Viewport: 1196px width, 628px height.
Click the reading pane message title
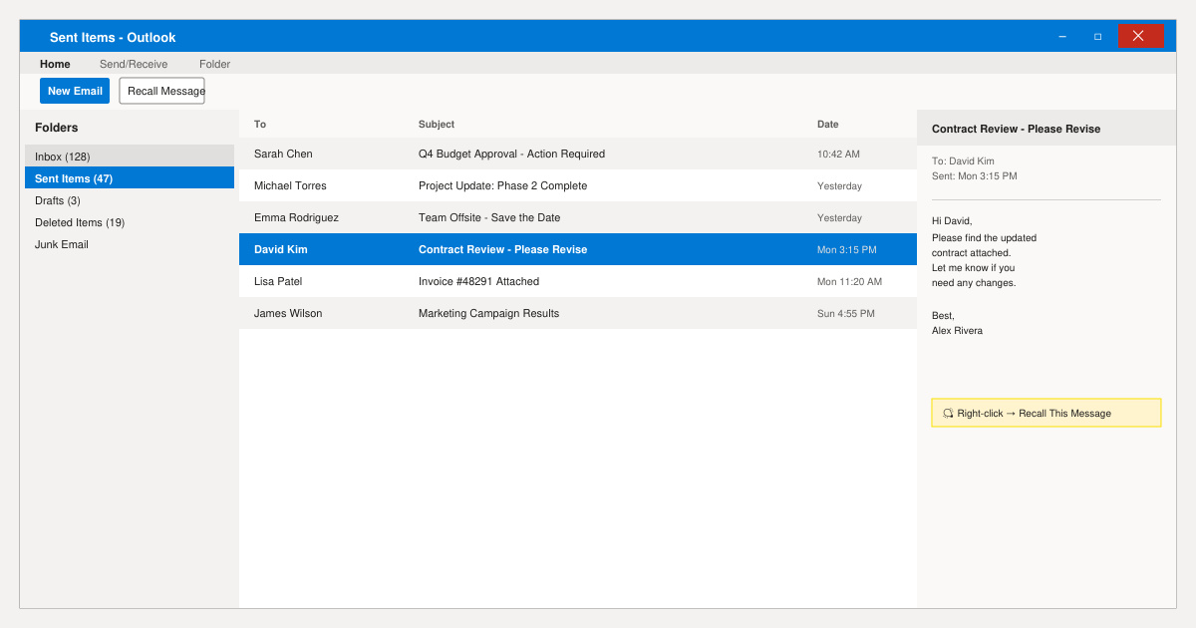point(1016,129)
